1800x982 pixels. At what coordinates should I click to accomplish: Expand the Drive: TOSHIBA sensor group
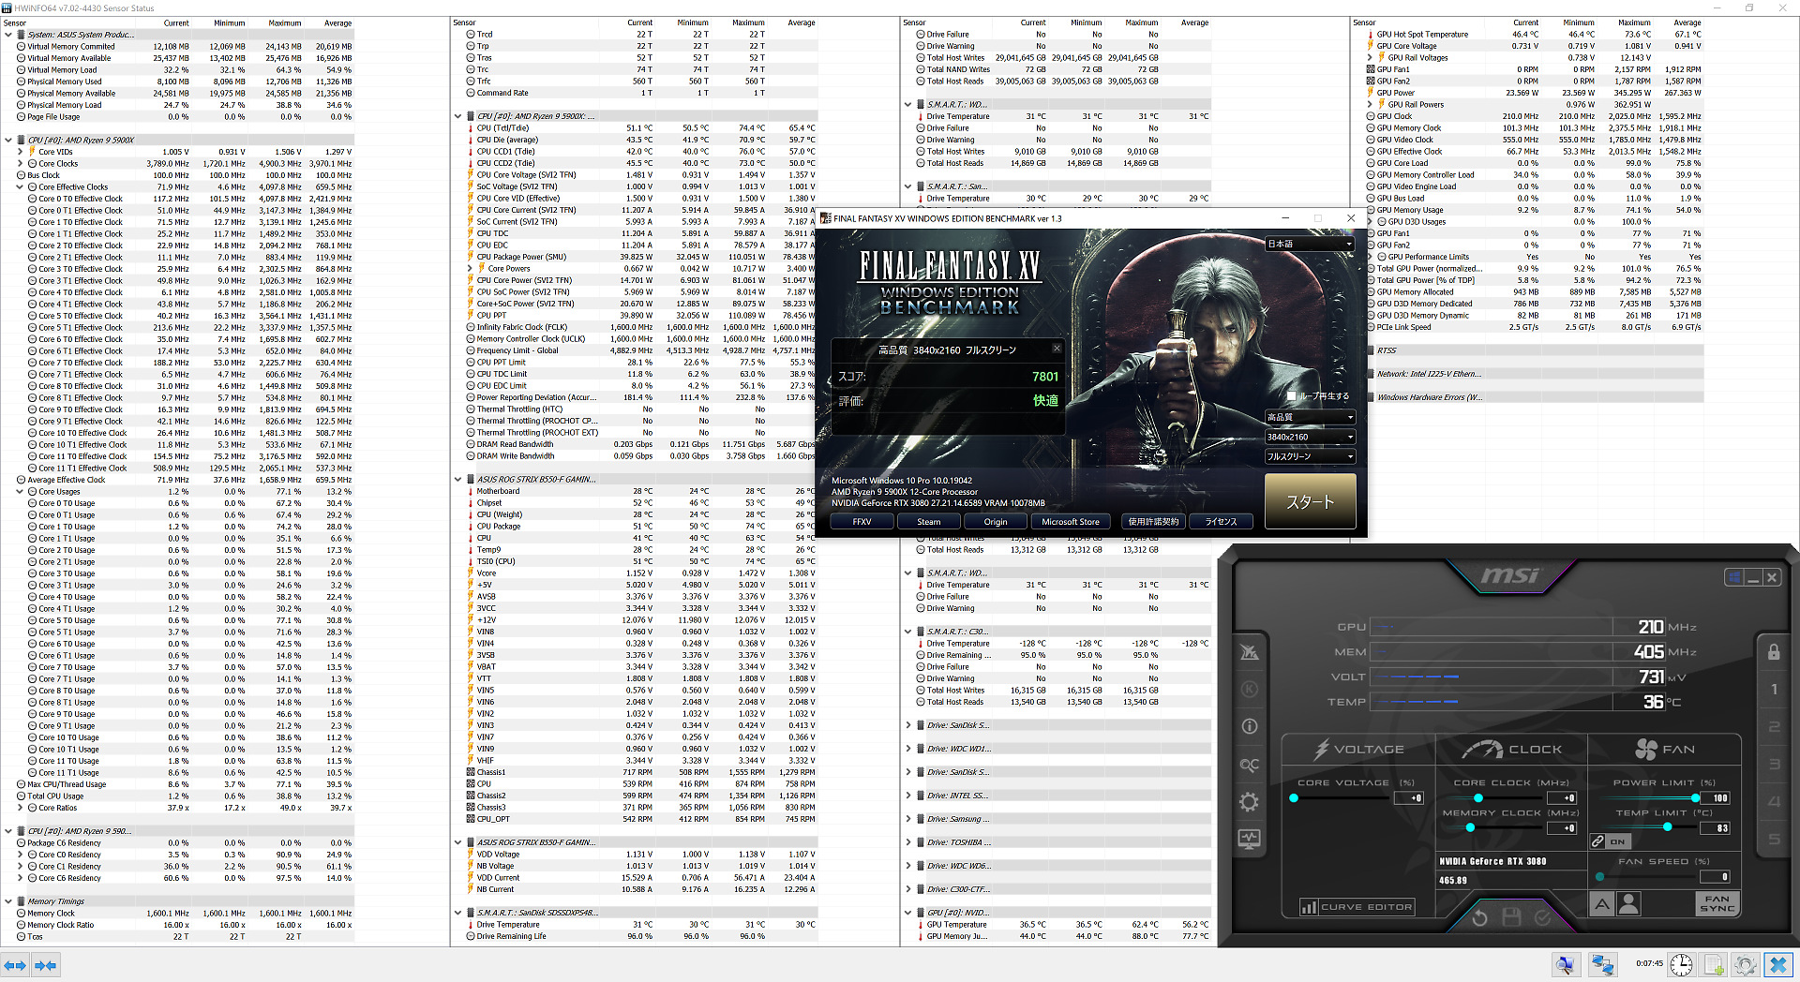[908, 842]
